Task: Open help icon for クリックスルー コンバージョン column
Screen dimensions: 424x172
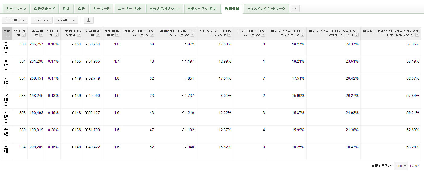Action: (152, 35)
